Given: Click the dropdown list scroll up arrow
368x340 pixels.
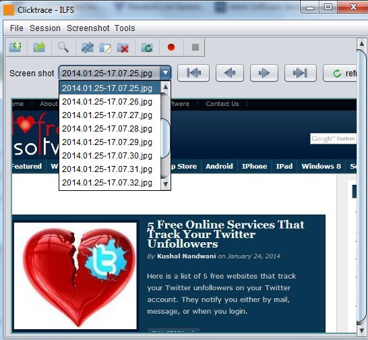Looking at the screenshot, I should (165, 87).
